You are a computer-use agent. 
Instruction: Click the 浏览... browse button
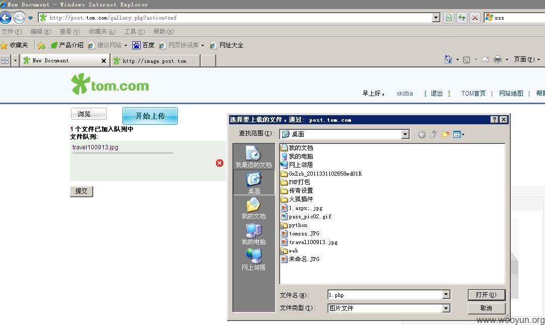coord(89,114)
